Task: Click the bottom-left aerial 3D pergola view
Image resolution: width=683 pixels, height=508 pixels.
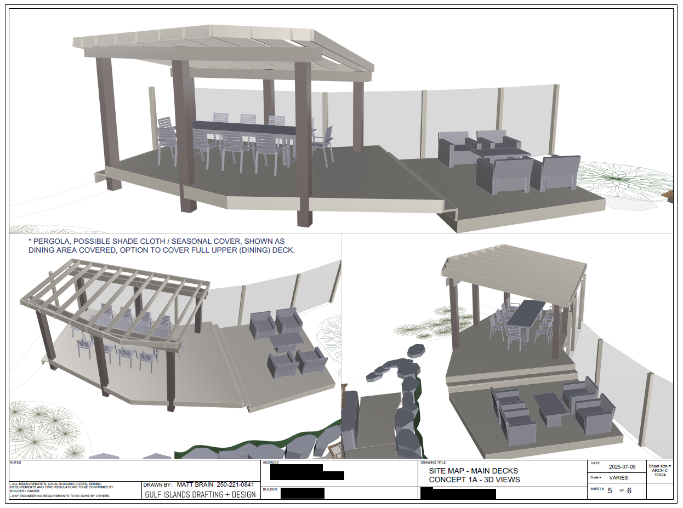Action: click(175, 346)
